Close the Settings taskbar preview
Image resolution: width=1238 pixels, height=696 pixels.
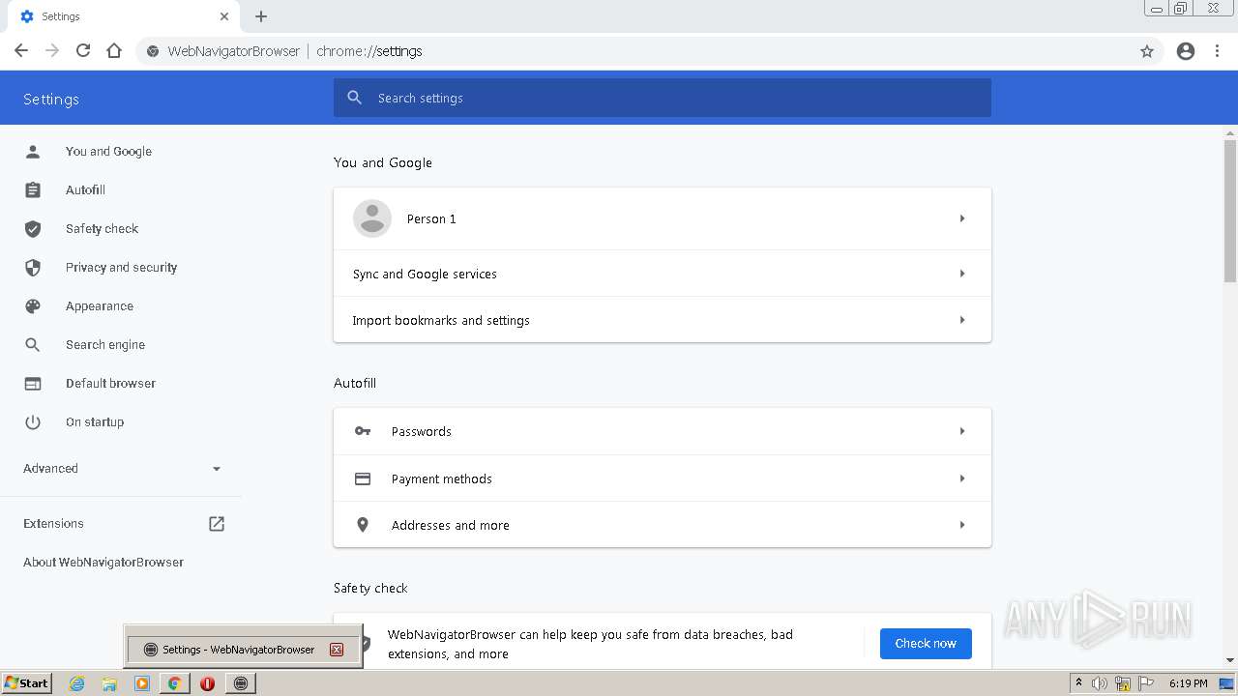337,650
